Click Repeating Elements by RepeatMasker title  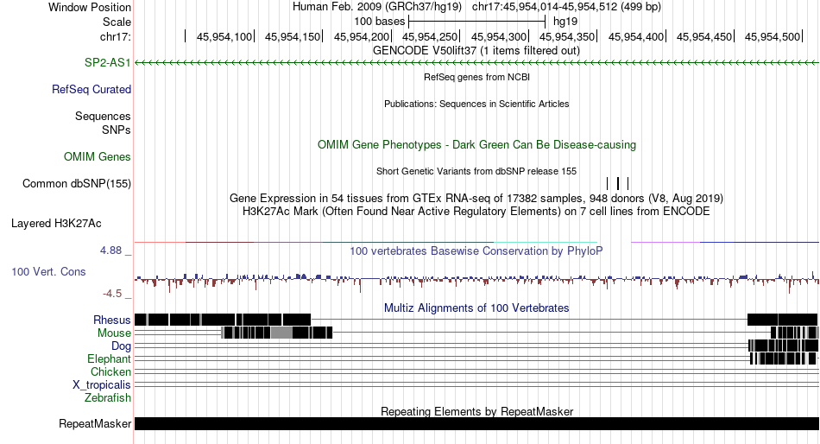(476, 411)
